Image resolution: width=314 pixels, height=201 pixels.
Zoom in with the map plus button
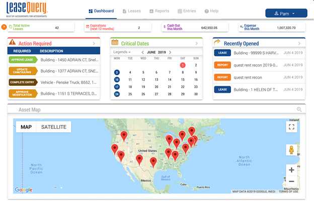coord(291,170)
